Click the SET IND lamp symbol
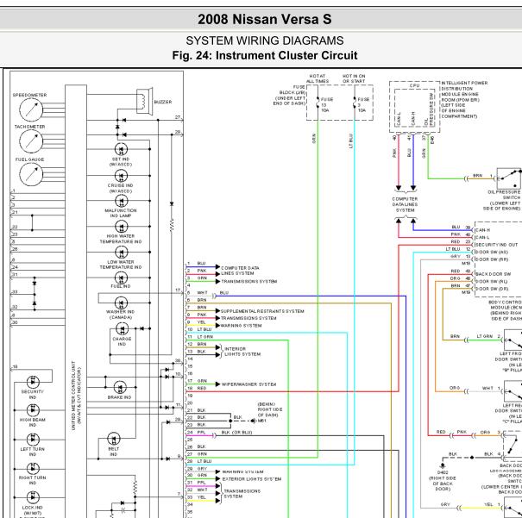This screenshot has height=518, width=522. pos(121,149)
